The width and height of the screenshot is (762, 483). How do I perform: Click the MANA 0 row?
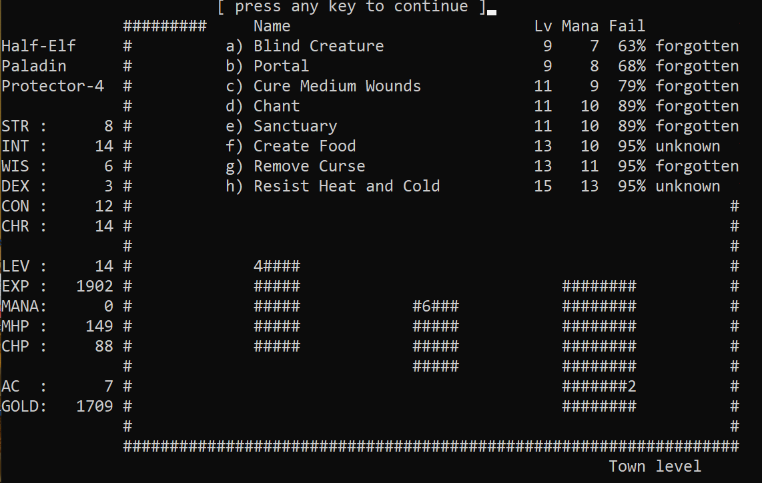tap(57, 306)
